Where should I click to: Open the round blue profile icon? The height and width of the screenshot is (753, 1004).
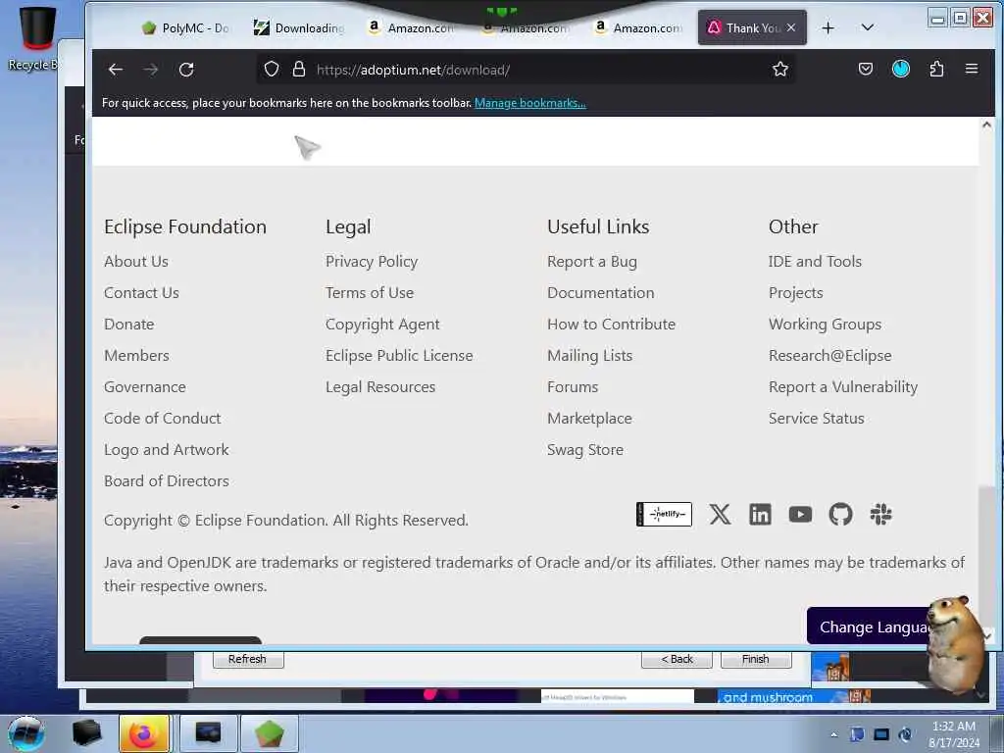click(901, 69)
